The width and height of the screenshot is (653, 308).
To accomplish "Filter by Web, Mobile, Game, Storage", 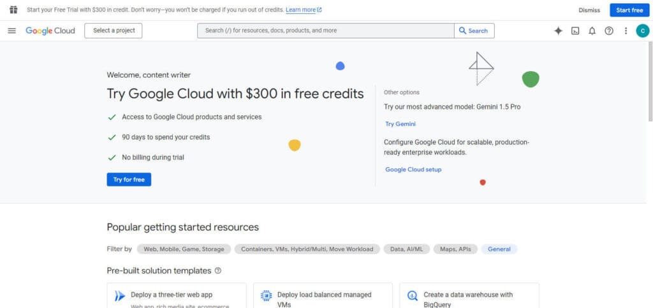I will click(184, 249).
